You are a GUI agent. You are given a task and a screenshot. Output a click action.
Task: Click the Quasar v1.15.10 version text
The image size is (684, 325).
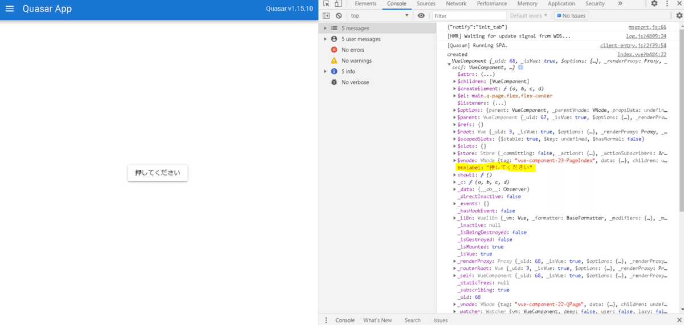click(290, 9)
